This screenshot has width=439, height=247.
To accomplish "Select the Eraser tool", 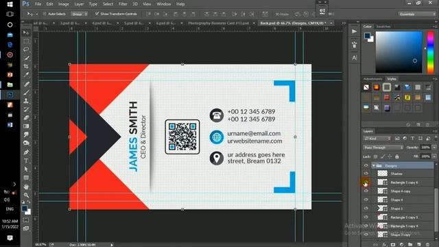I will point(26,117).
